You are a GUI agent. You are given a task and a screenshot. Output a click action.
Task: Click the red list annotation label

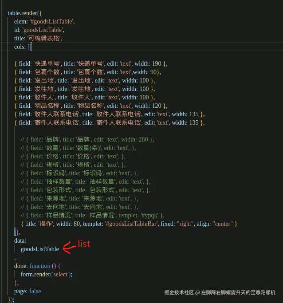tap(84, 244)
